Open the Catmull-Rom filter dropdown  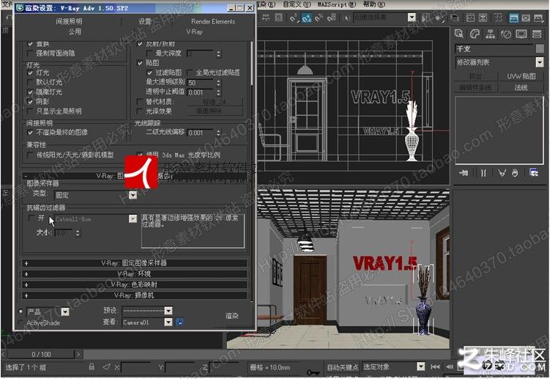[x=133, y=219]
